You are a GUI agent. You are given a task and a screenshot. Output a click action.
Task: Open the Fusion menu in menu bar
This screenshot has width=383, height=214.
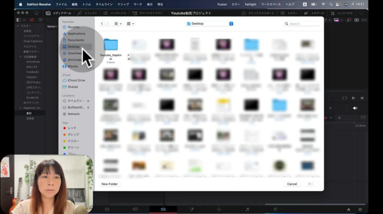pyautogui.click(x=222, y=4)
